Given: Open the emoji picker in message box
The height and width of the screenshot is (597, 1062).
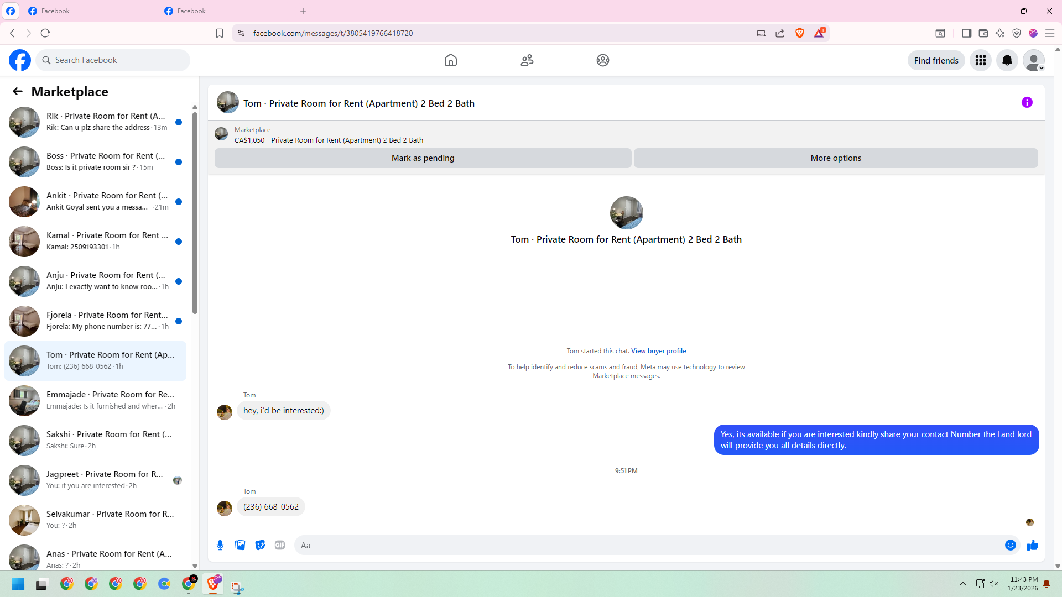Looking at the screenshot, I should tap(1010, 545).
